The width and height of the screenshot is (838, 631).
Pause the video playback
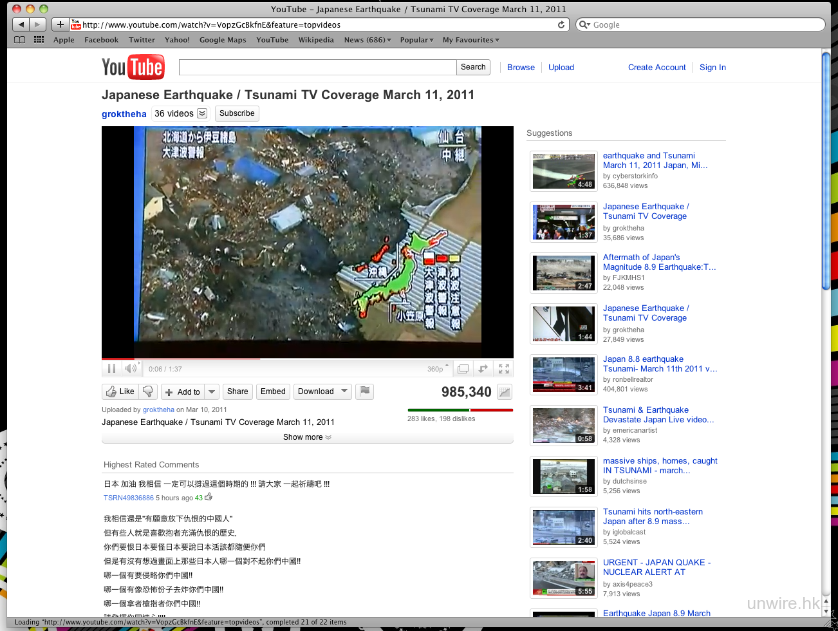(111, 369)
